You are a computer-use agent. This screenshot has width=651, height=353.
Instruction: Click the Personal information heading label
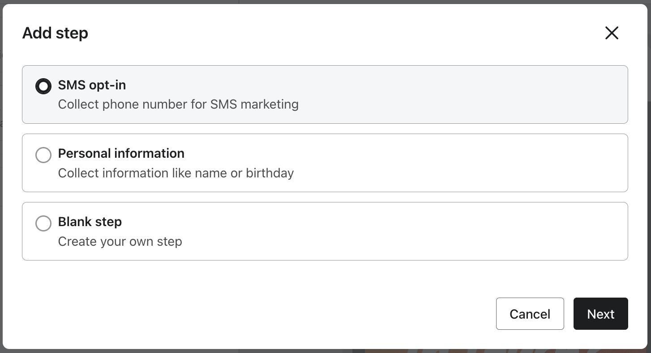click(x=121, y=153)
